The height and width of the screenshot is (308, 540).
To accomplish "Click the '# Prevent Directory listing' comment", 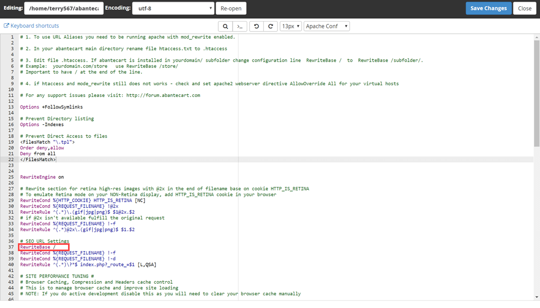I will (57, 118).
